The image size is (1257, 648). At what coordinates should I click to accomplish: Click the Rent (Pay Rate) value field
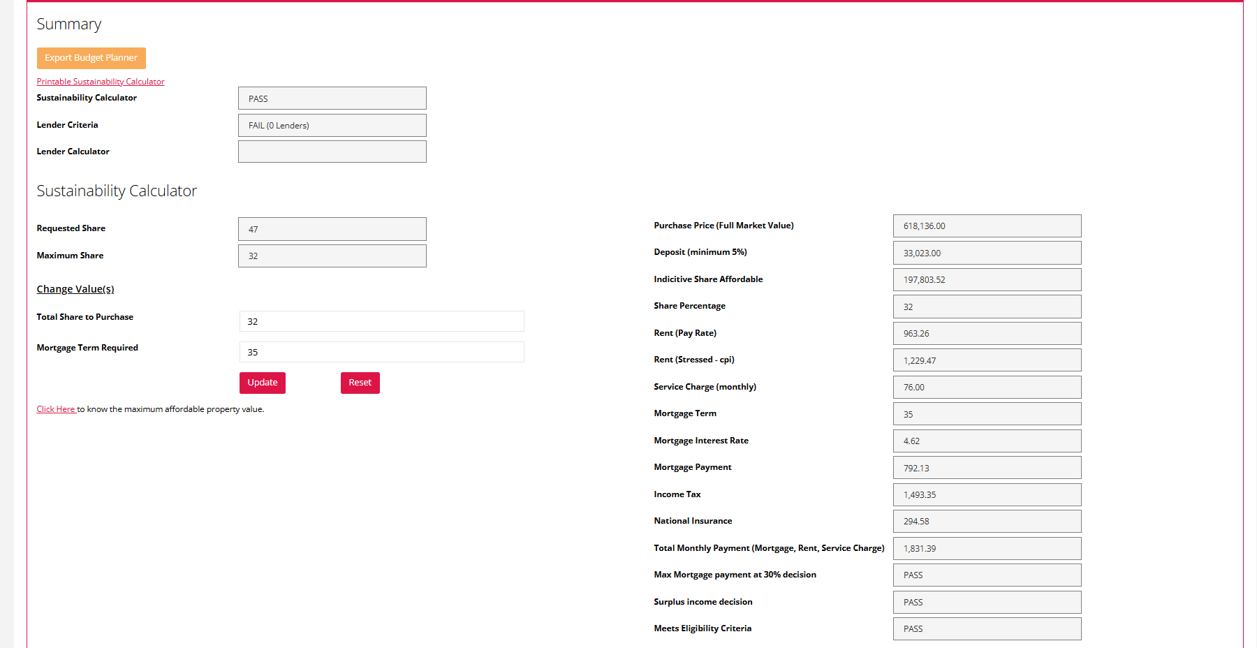click(987, 334)
